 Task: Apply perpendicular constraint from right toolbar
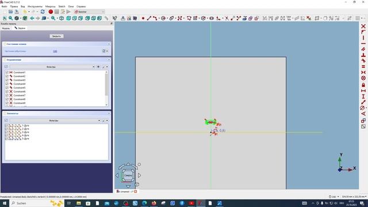coord(363,55)
